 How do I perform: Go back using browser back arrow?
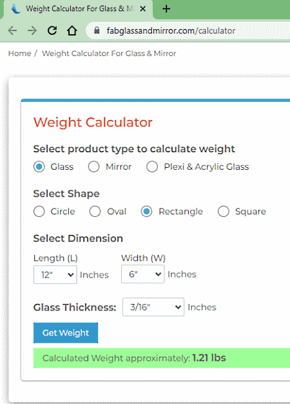click(12, 31)
